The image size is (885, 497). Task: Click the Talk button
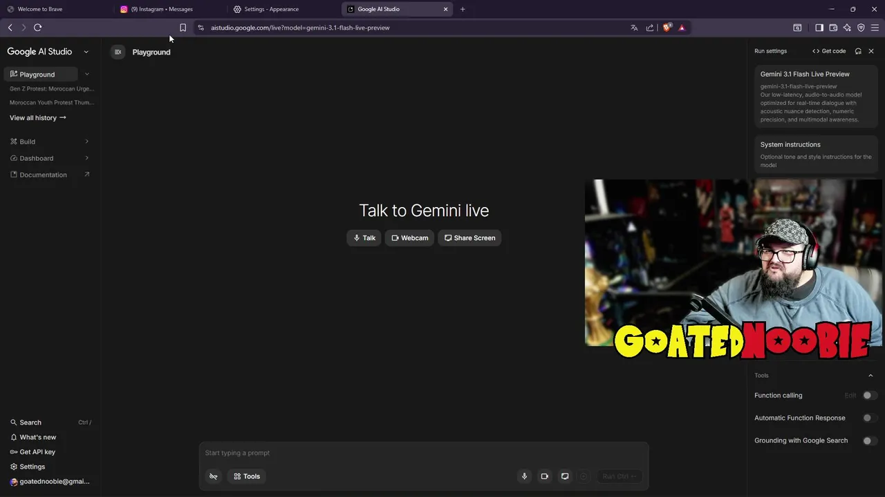click(x=364, y=238)
